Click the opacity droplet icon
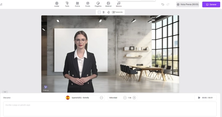Screen dimensions: 222x117 click(x=108, y=12)
